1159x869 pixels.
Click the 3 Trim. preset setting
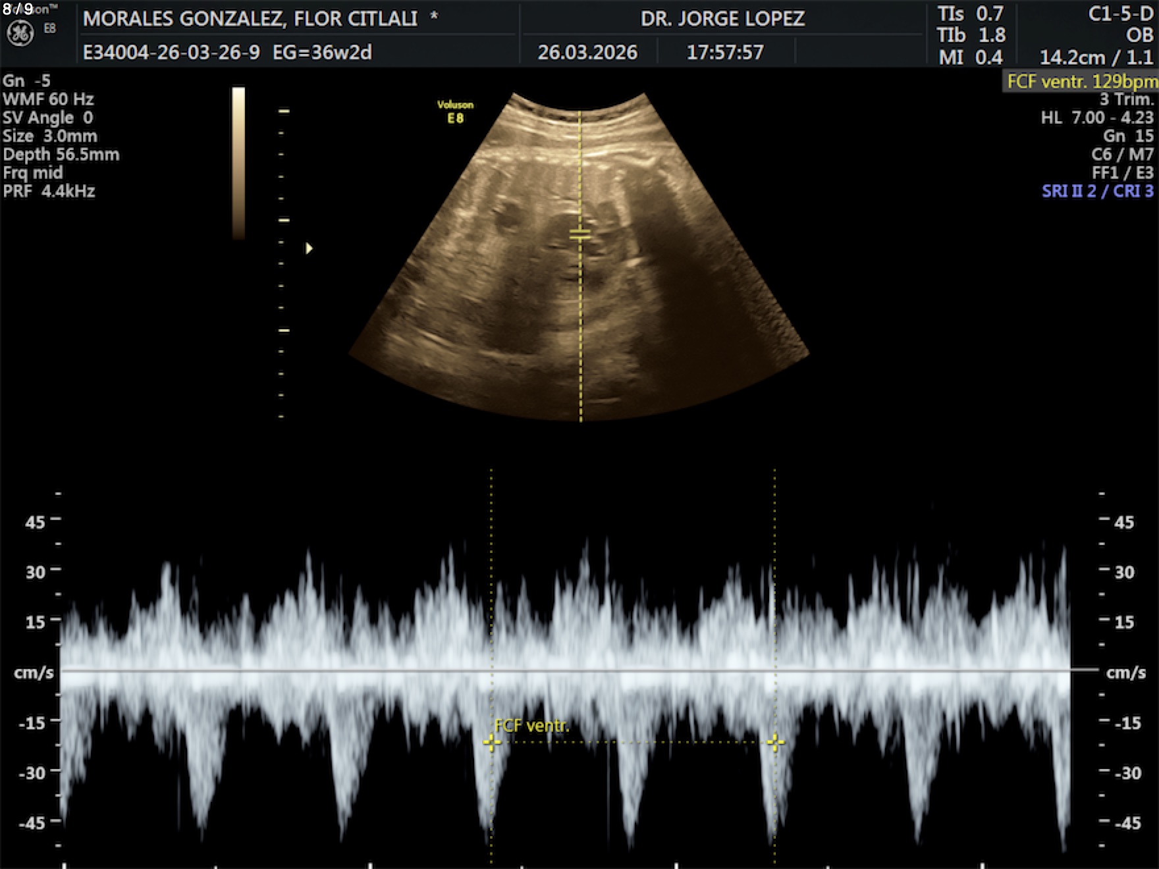point(1127,99)
